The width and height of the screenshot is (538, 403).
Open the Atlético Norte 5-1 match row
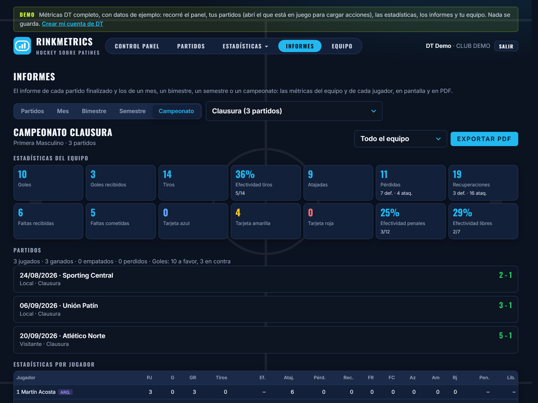pyautogui.click(x=266, y=340)
